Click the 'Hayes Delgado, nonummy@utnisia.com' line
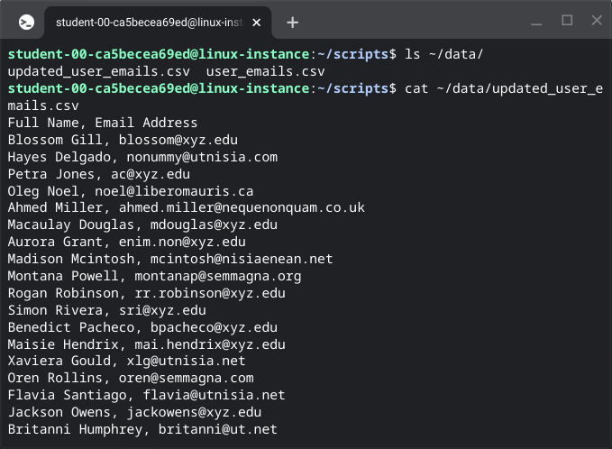The height and width of the screenshot is (449, 612). click(x=142, y=157)
